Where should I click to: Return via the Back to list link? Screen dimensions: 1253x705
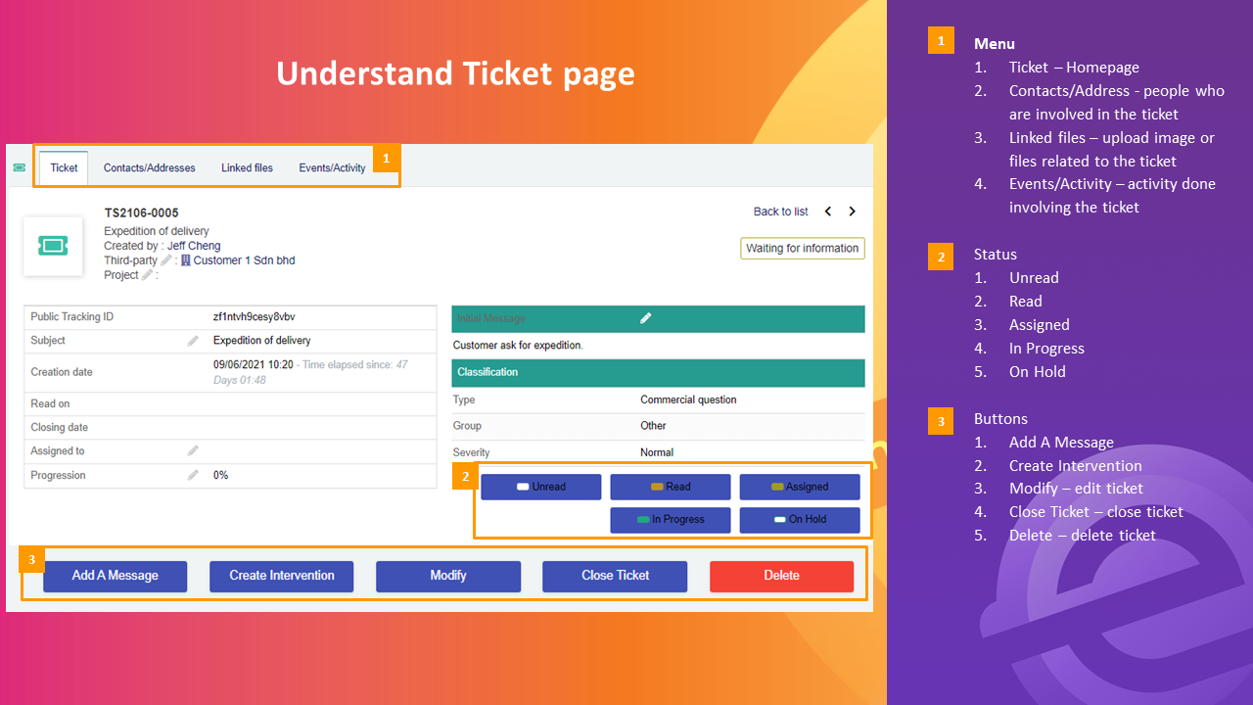point(780,211)
